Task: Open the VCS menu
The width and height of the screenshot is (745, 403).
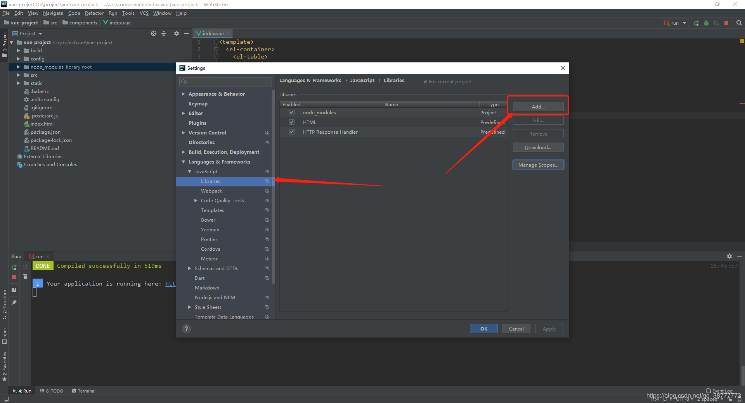Action: click(144, 13)
